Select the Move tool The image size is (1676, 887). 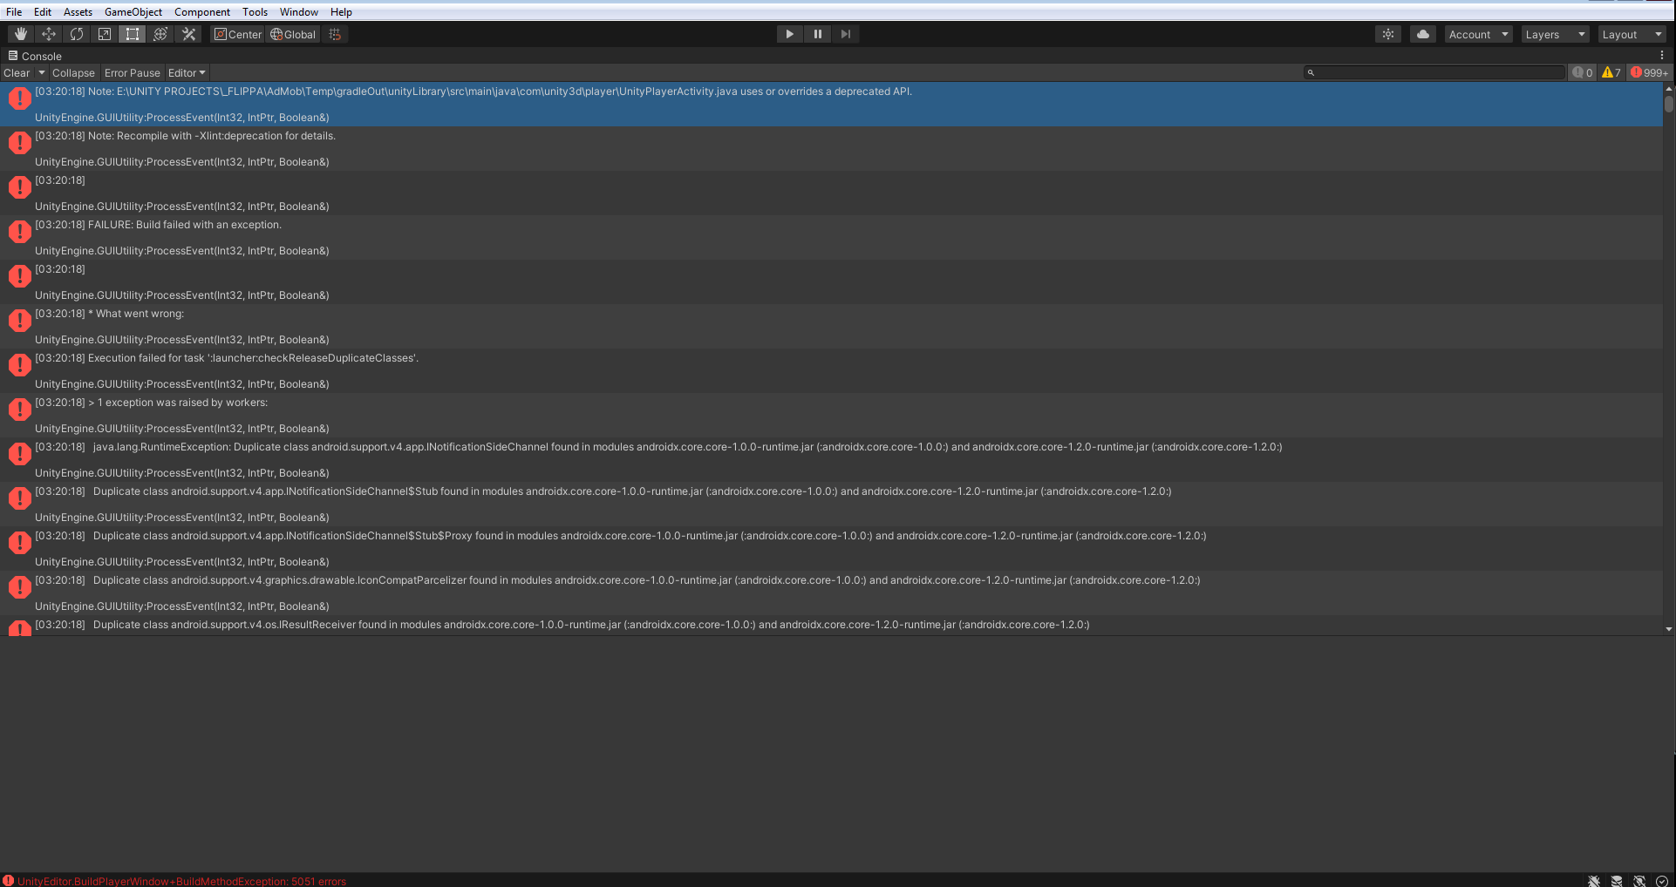click(x=48, y=33)
